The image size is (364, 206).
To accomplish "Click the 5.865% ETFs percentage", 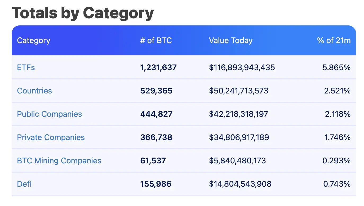I will pos(336,68).
